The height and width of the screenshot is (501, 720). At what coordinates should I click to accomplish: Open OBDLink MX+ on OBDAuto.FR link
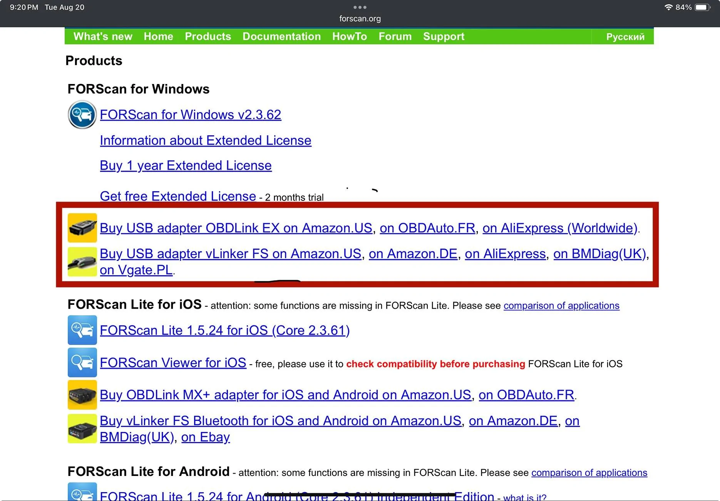pyautogui.click(x=526, y=395)
